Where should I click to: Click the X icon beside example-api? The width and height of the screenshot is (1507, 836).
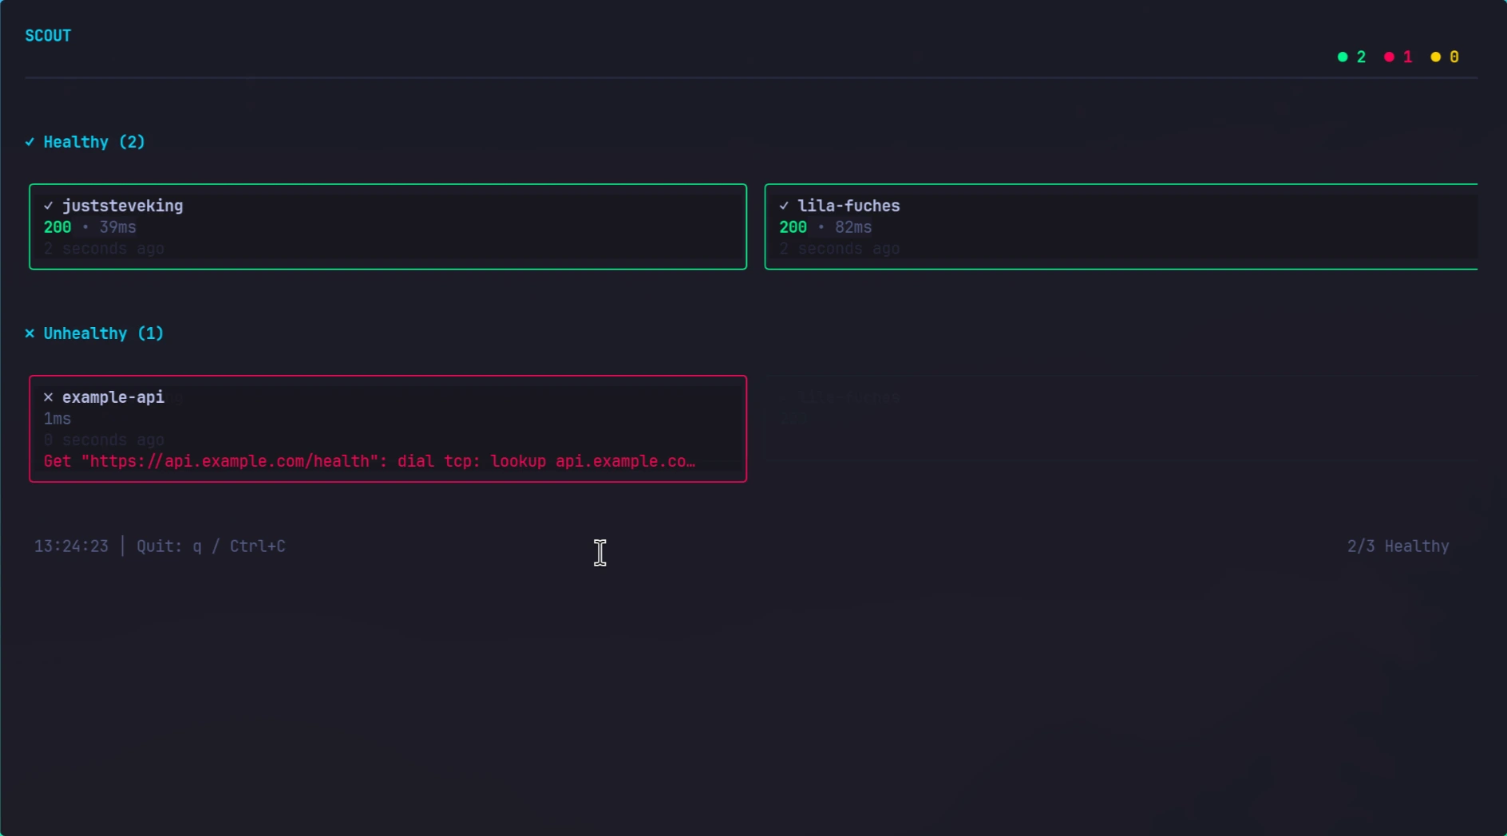click(49, 397)
